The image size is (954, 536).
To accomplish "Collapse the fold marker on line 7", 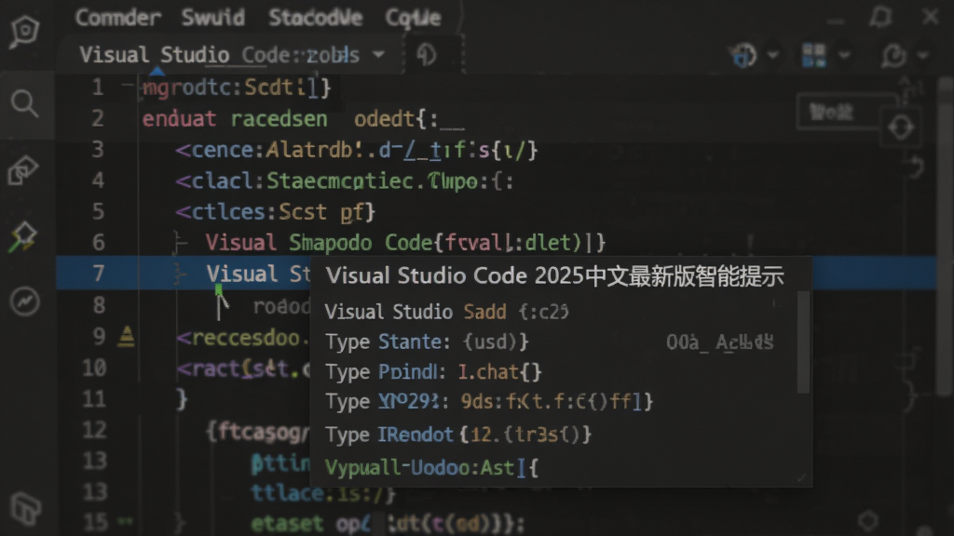I will 180,275.
